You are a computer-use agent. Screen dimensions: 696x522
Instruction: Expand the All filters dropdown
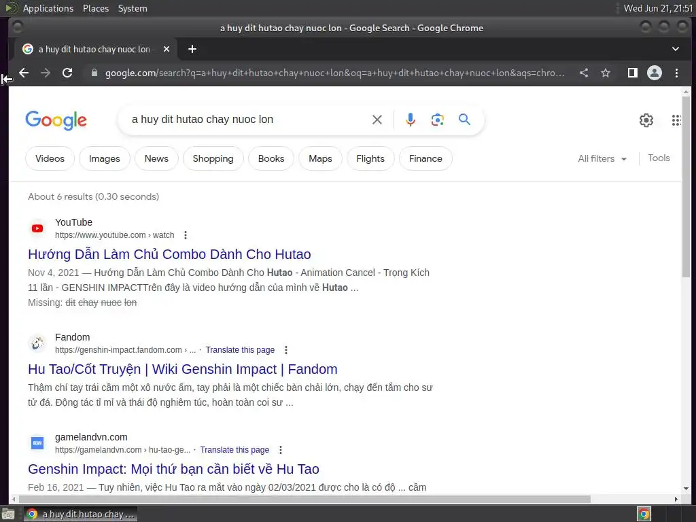click(602, 158)
